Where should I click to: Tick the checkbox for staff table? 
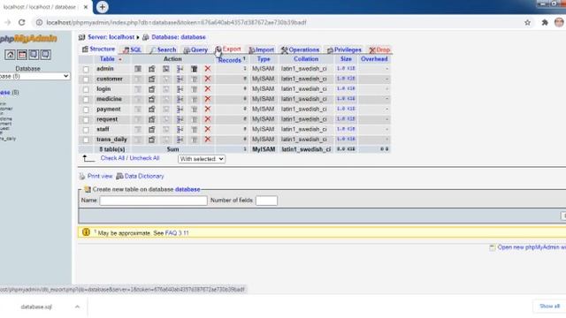click(x=86, y=130)
